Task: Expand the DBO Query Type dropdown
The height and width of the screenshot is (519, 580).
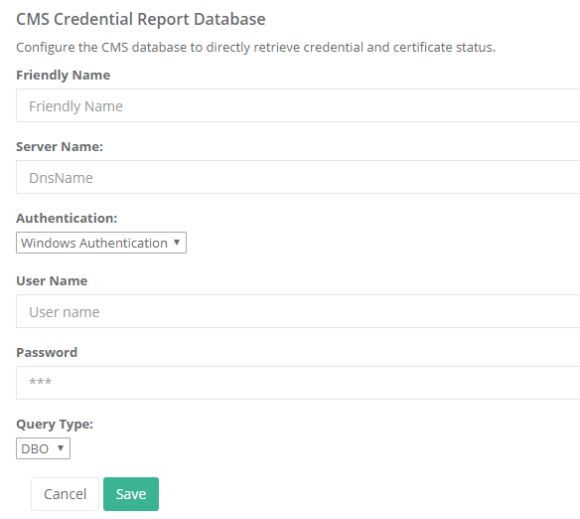Action: point(43,448)
